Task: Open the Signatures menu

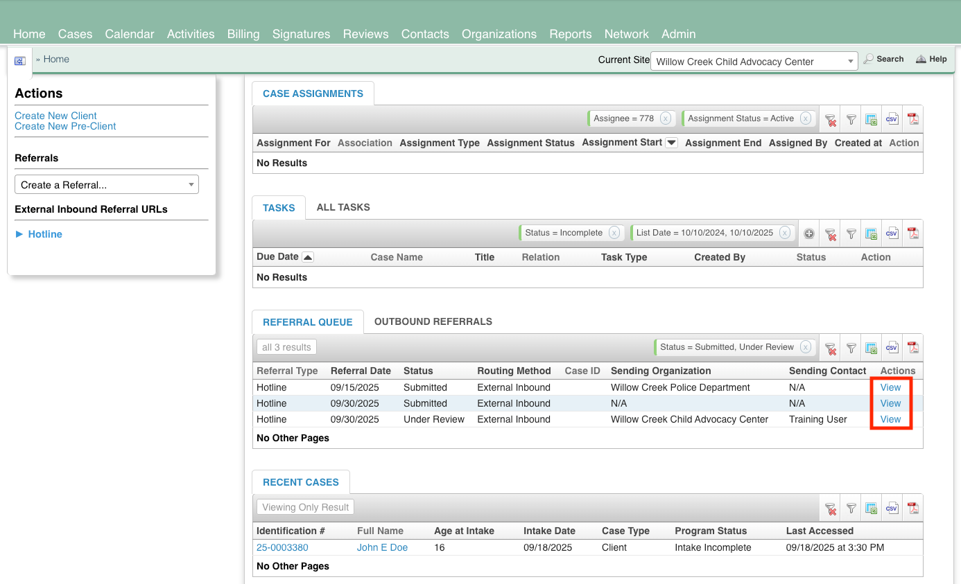Action: (x=301, y=34)
